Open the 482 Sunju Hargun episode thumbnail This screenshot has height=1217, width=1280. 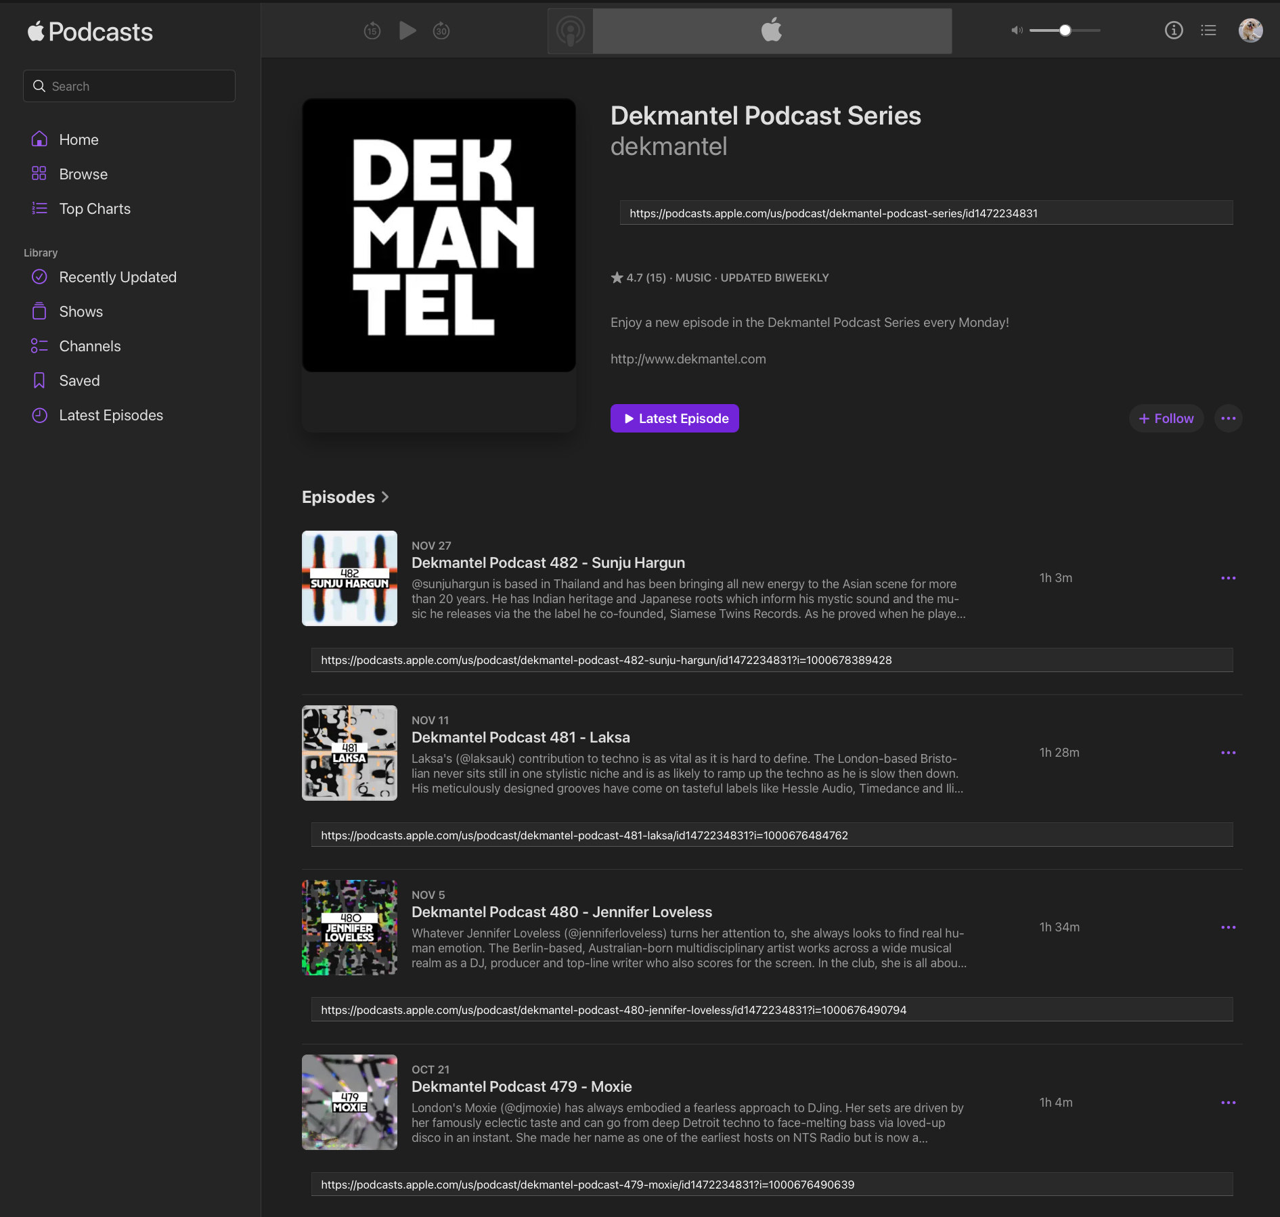(349, 578)
